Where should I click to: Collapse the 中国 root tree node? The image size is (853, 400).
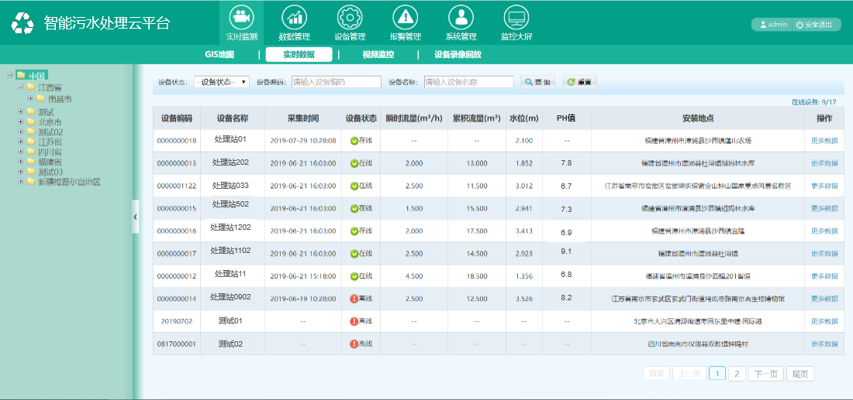[9, 75]
